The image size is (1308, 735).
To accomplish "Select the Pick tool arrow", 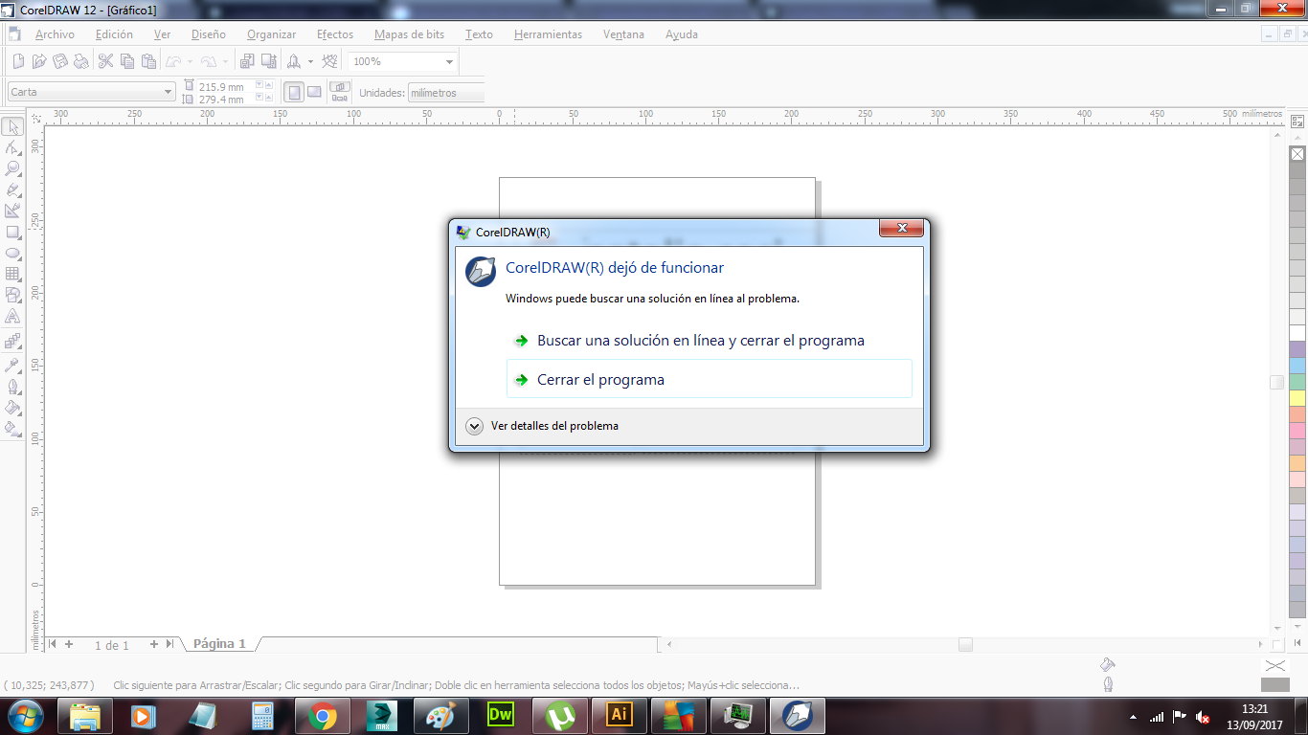I will coord(12,127).
